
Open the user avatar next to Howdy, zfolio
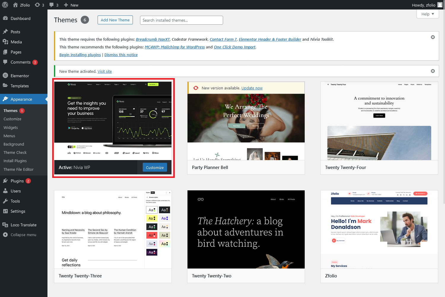click(440, 5)
